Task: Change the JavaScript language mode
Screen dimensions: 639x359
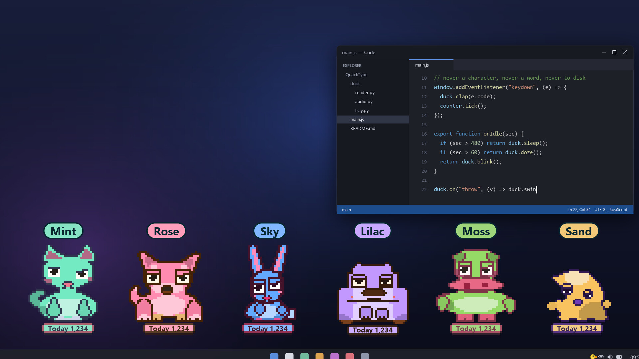Action: pyautogui.click(x=618, y=210)
